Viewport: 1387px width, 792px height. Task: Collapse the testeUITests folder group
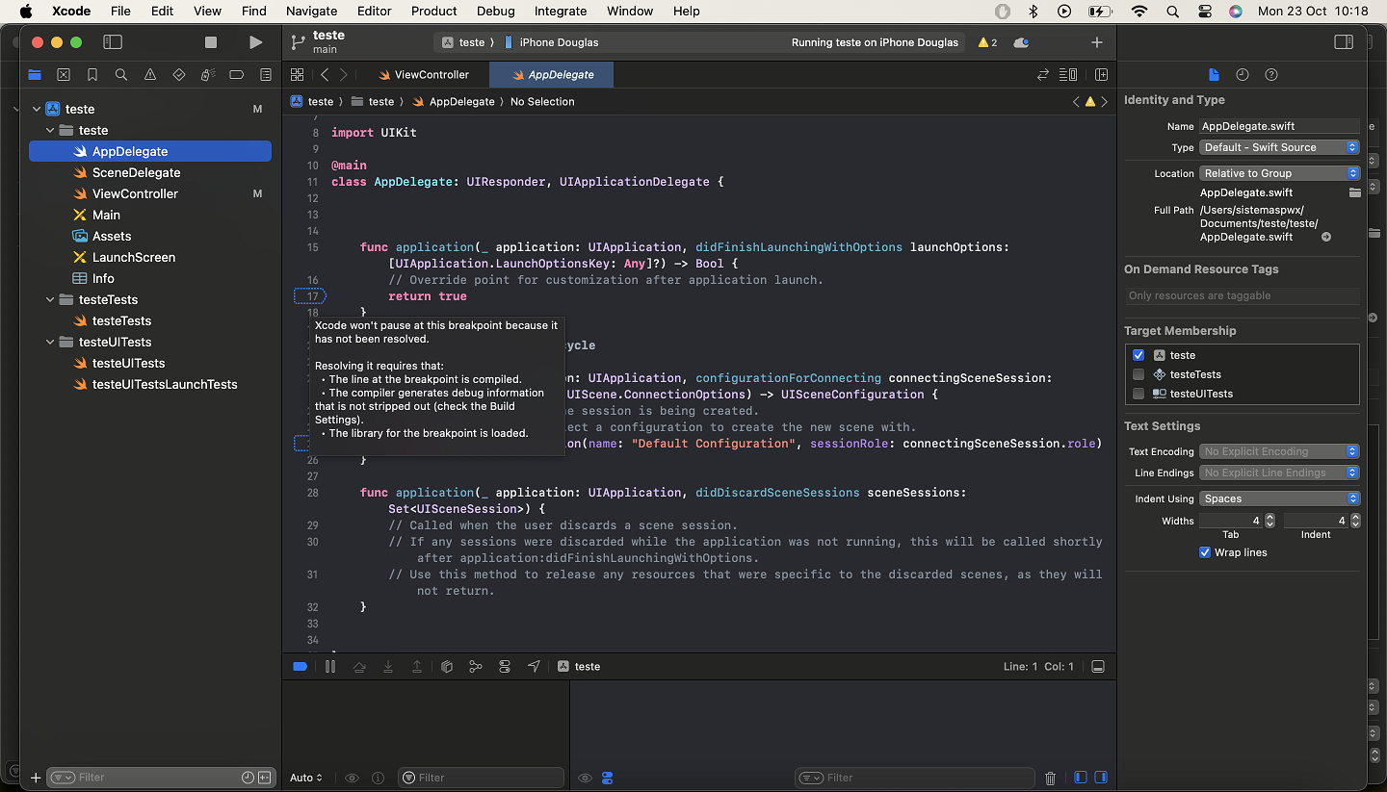pyautogui.click(x=50, y=342)
